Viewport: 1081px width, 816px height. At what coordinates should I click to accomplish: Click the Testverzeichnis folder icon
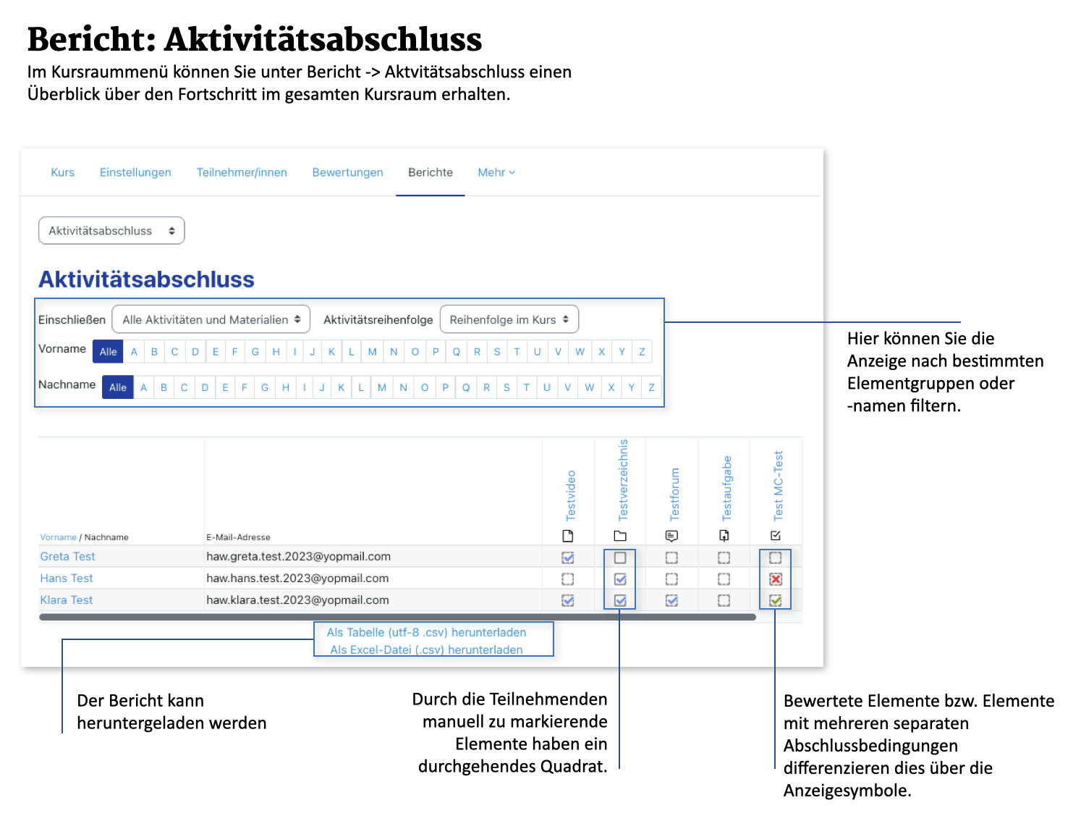(x=620, y=536)
